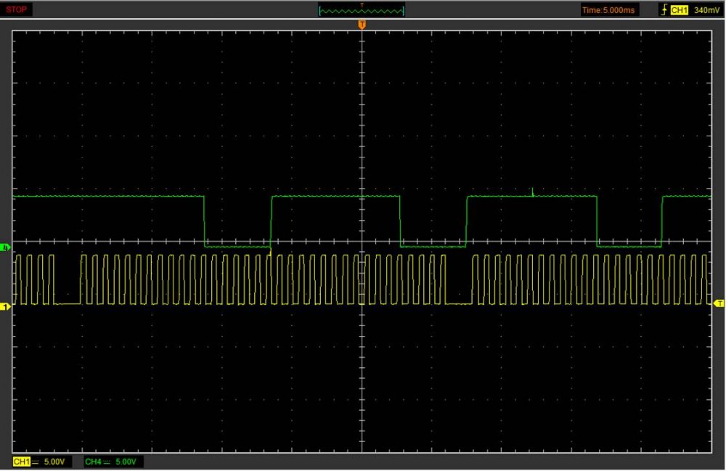The height and width of the screenshot is (471, 726).
Task: Toggle the yellow CH1 channel label at bottom
Action: [x=21, y=462]
